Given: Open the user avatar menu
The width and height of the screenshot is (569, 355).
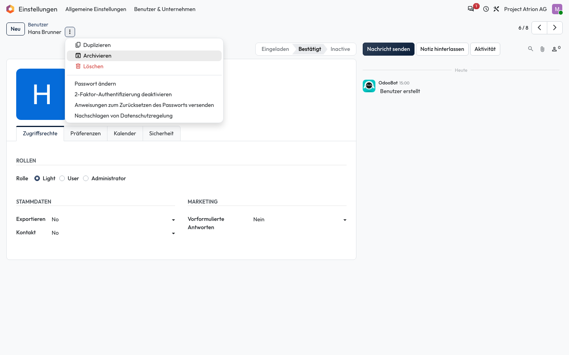Looking at the screenshot, I should pyautogui.click(x=557, y=9).
